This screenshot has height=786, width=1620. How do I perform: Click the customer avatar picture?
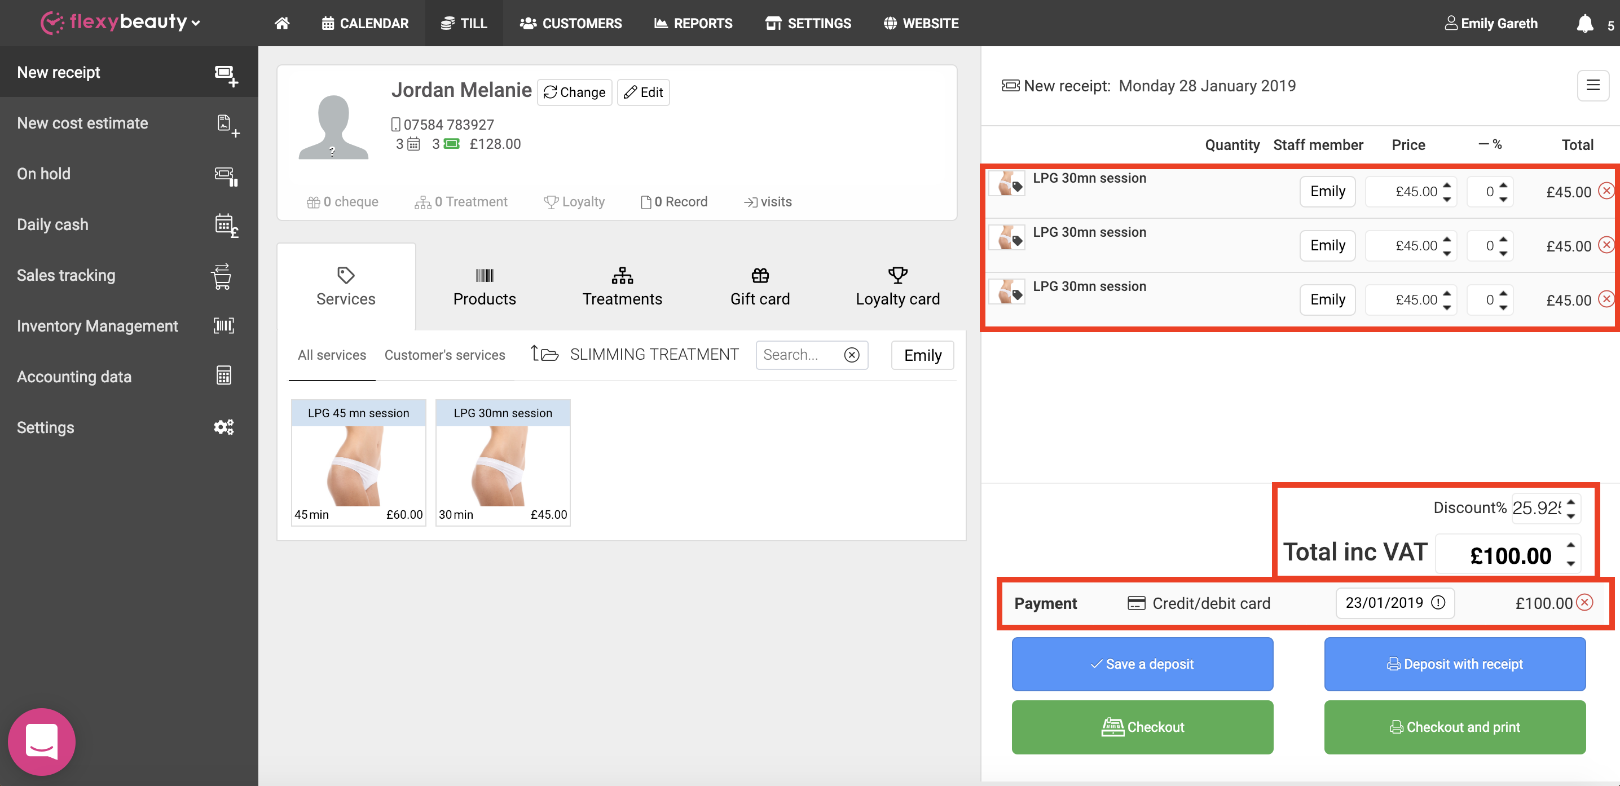point(333,126)
